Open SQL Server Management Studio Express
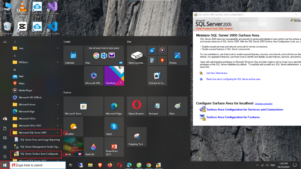This screenshot has height=169, width=301. tap(36, 147)
